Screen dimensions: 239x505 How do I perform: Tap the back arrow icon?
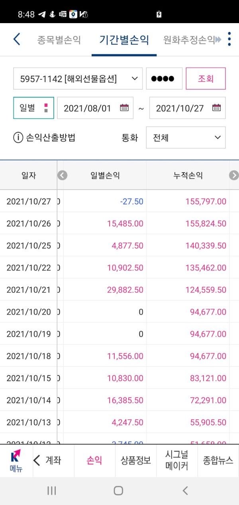(x=17, y=39)
